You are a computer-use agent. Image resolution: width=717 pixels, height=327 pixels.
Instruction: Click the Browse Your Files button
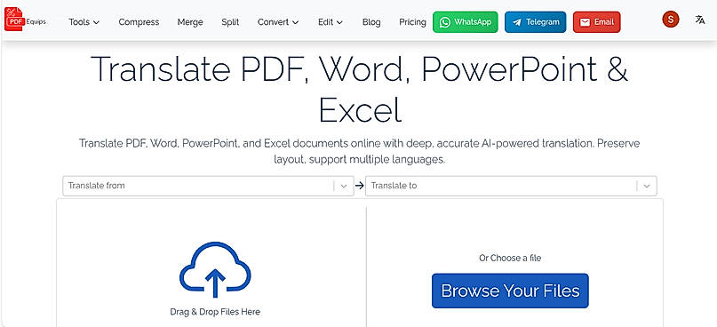[510, 291]
